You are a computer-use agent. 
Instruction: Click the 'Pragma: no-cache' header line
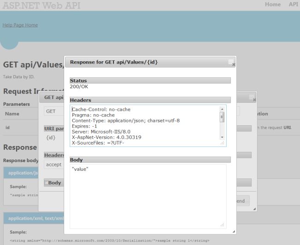93,115
